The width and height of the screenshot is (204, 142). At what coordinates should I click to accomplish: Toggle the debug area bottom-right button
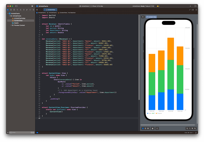(x=196, y=133)
